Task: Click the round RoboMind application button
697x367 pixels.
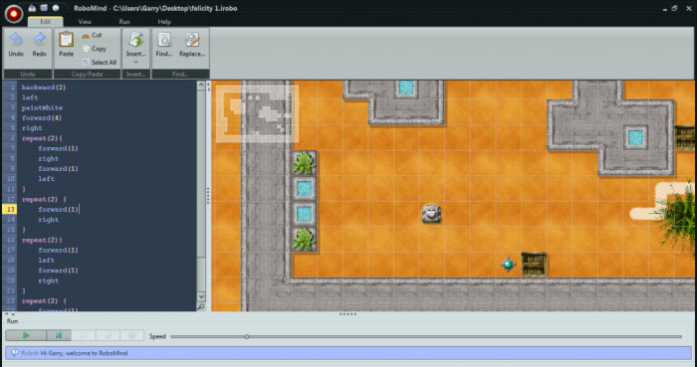Action: tap(14, 13)
